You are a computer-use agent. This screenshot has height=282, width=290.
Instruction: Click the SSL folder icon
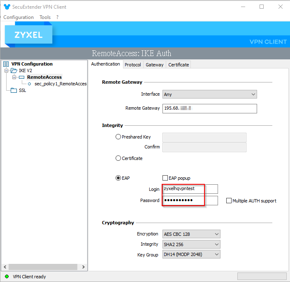tap(14, 90)
